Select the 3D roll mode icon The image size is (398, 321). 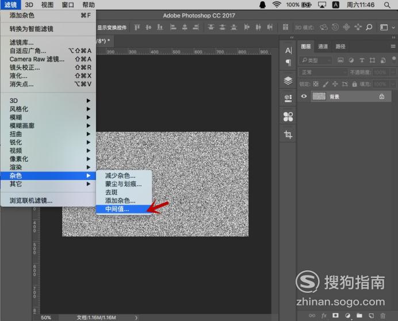point(335,27)
